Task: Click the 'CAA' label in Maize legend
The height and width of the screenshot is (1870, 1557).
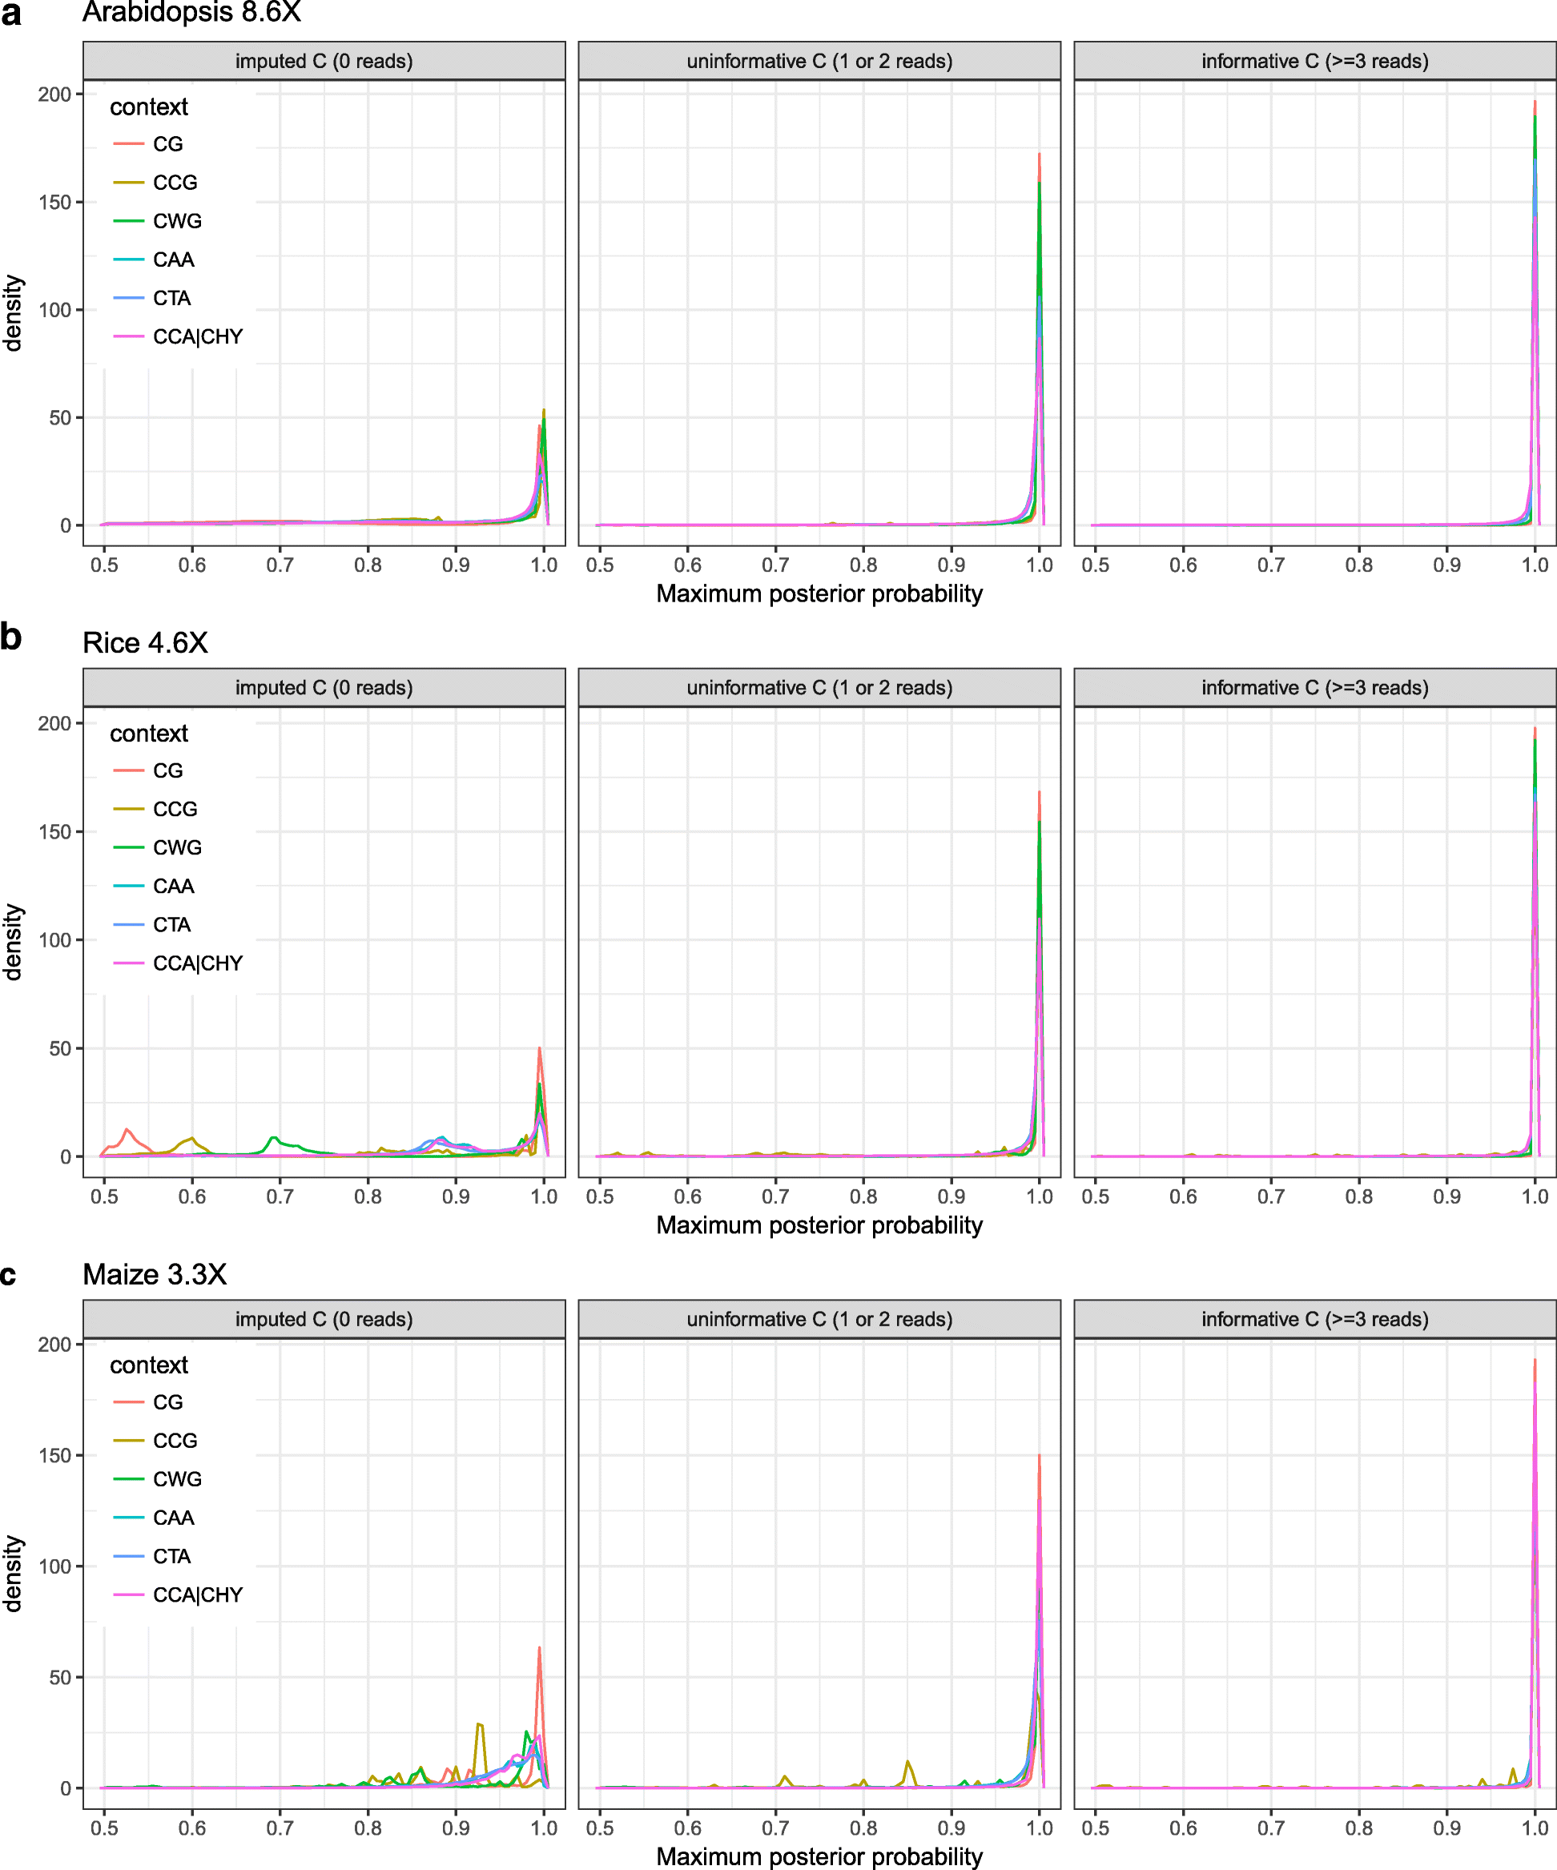Action: pyautogui.click(x=174, y=1518)
